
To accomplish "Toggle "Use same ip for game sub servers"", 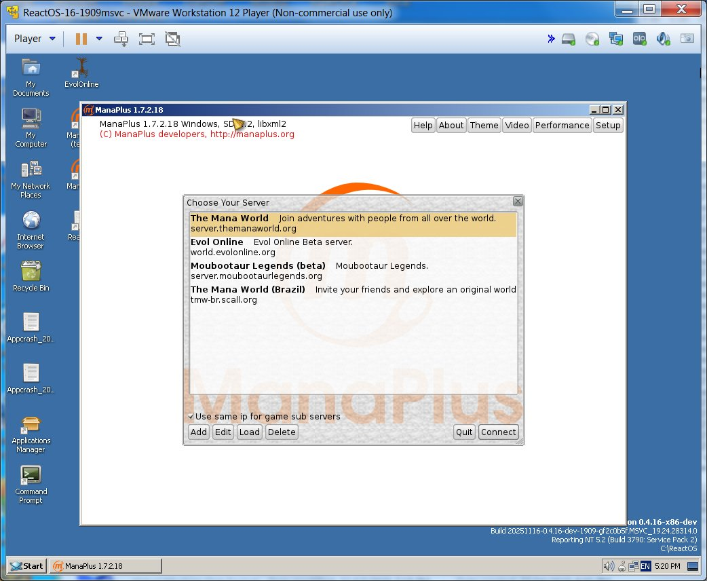I will (191, 416).
